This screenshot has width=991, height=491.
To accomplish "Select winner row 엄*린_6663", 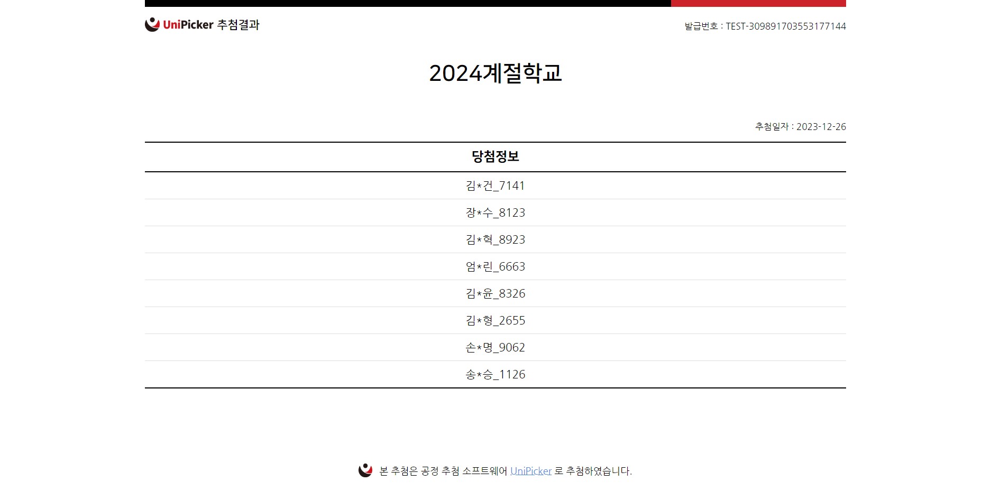I will [495, 267].
